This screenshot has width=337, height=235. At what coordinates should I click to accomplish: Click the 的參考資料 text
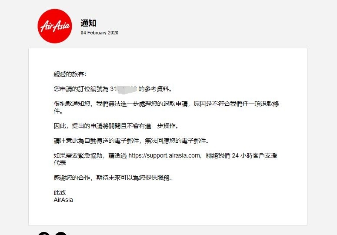(155, 89)
